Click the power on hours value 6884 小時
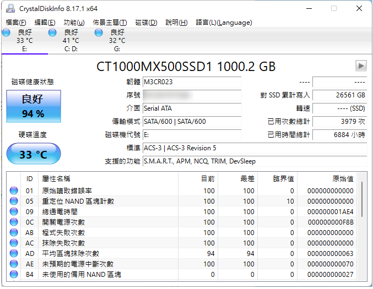Screen dimensions: 373x289 pyautogui.click(x=340, y=135)
